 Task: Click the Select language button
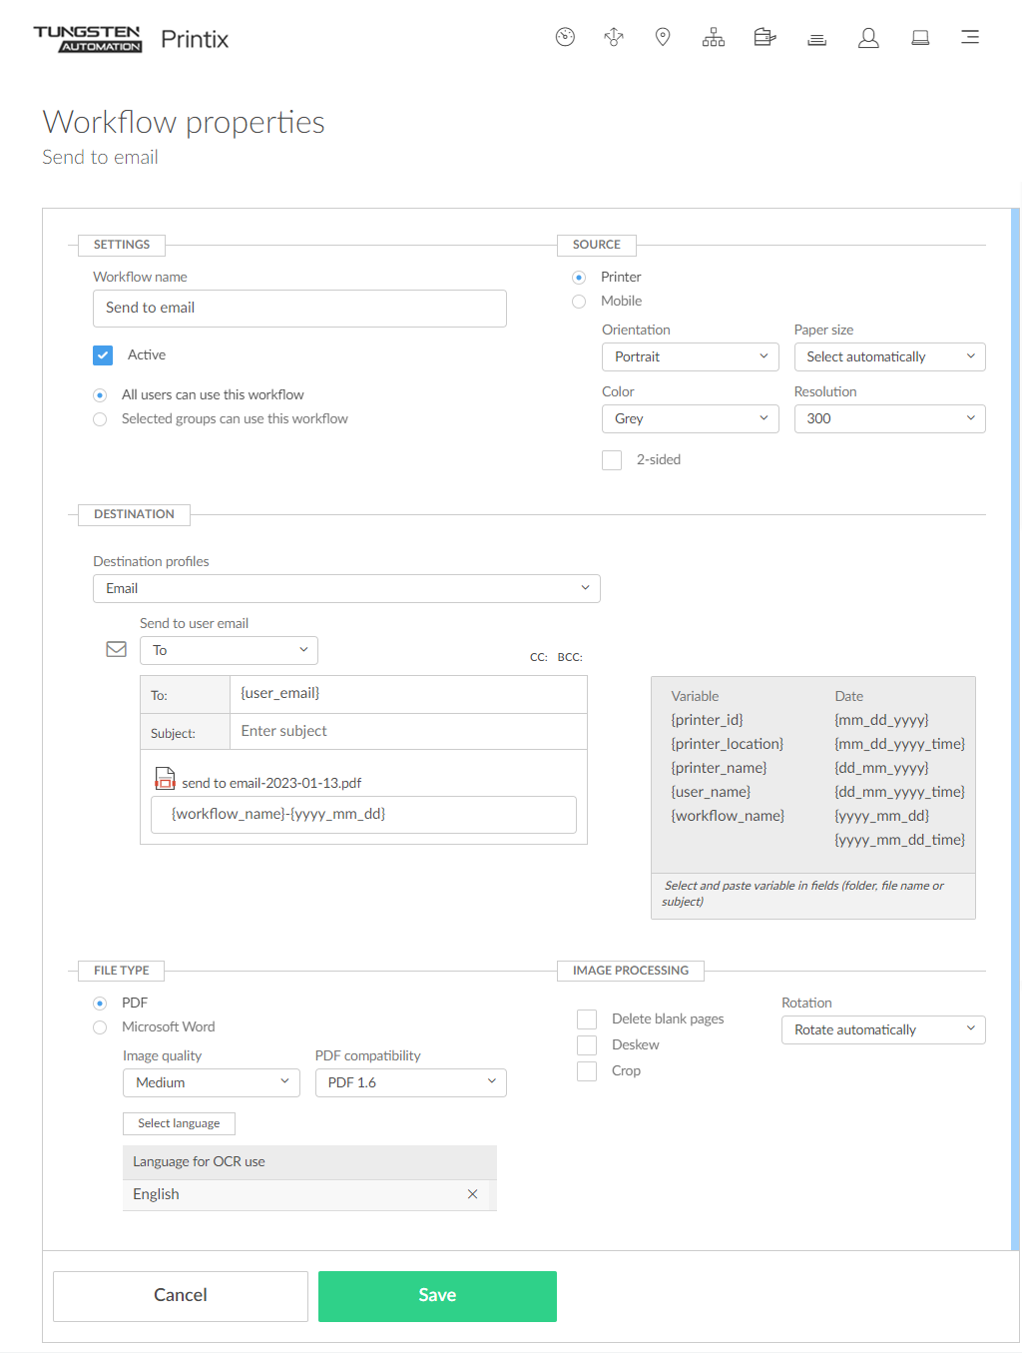coord(179,1123)
